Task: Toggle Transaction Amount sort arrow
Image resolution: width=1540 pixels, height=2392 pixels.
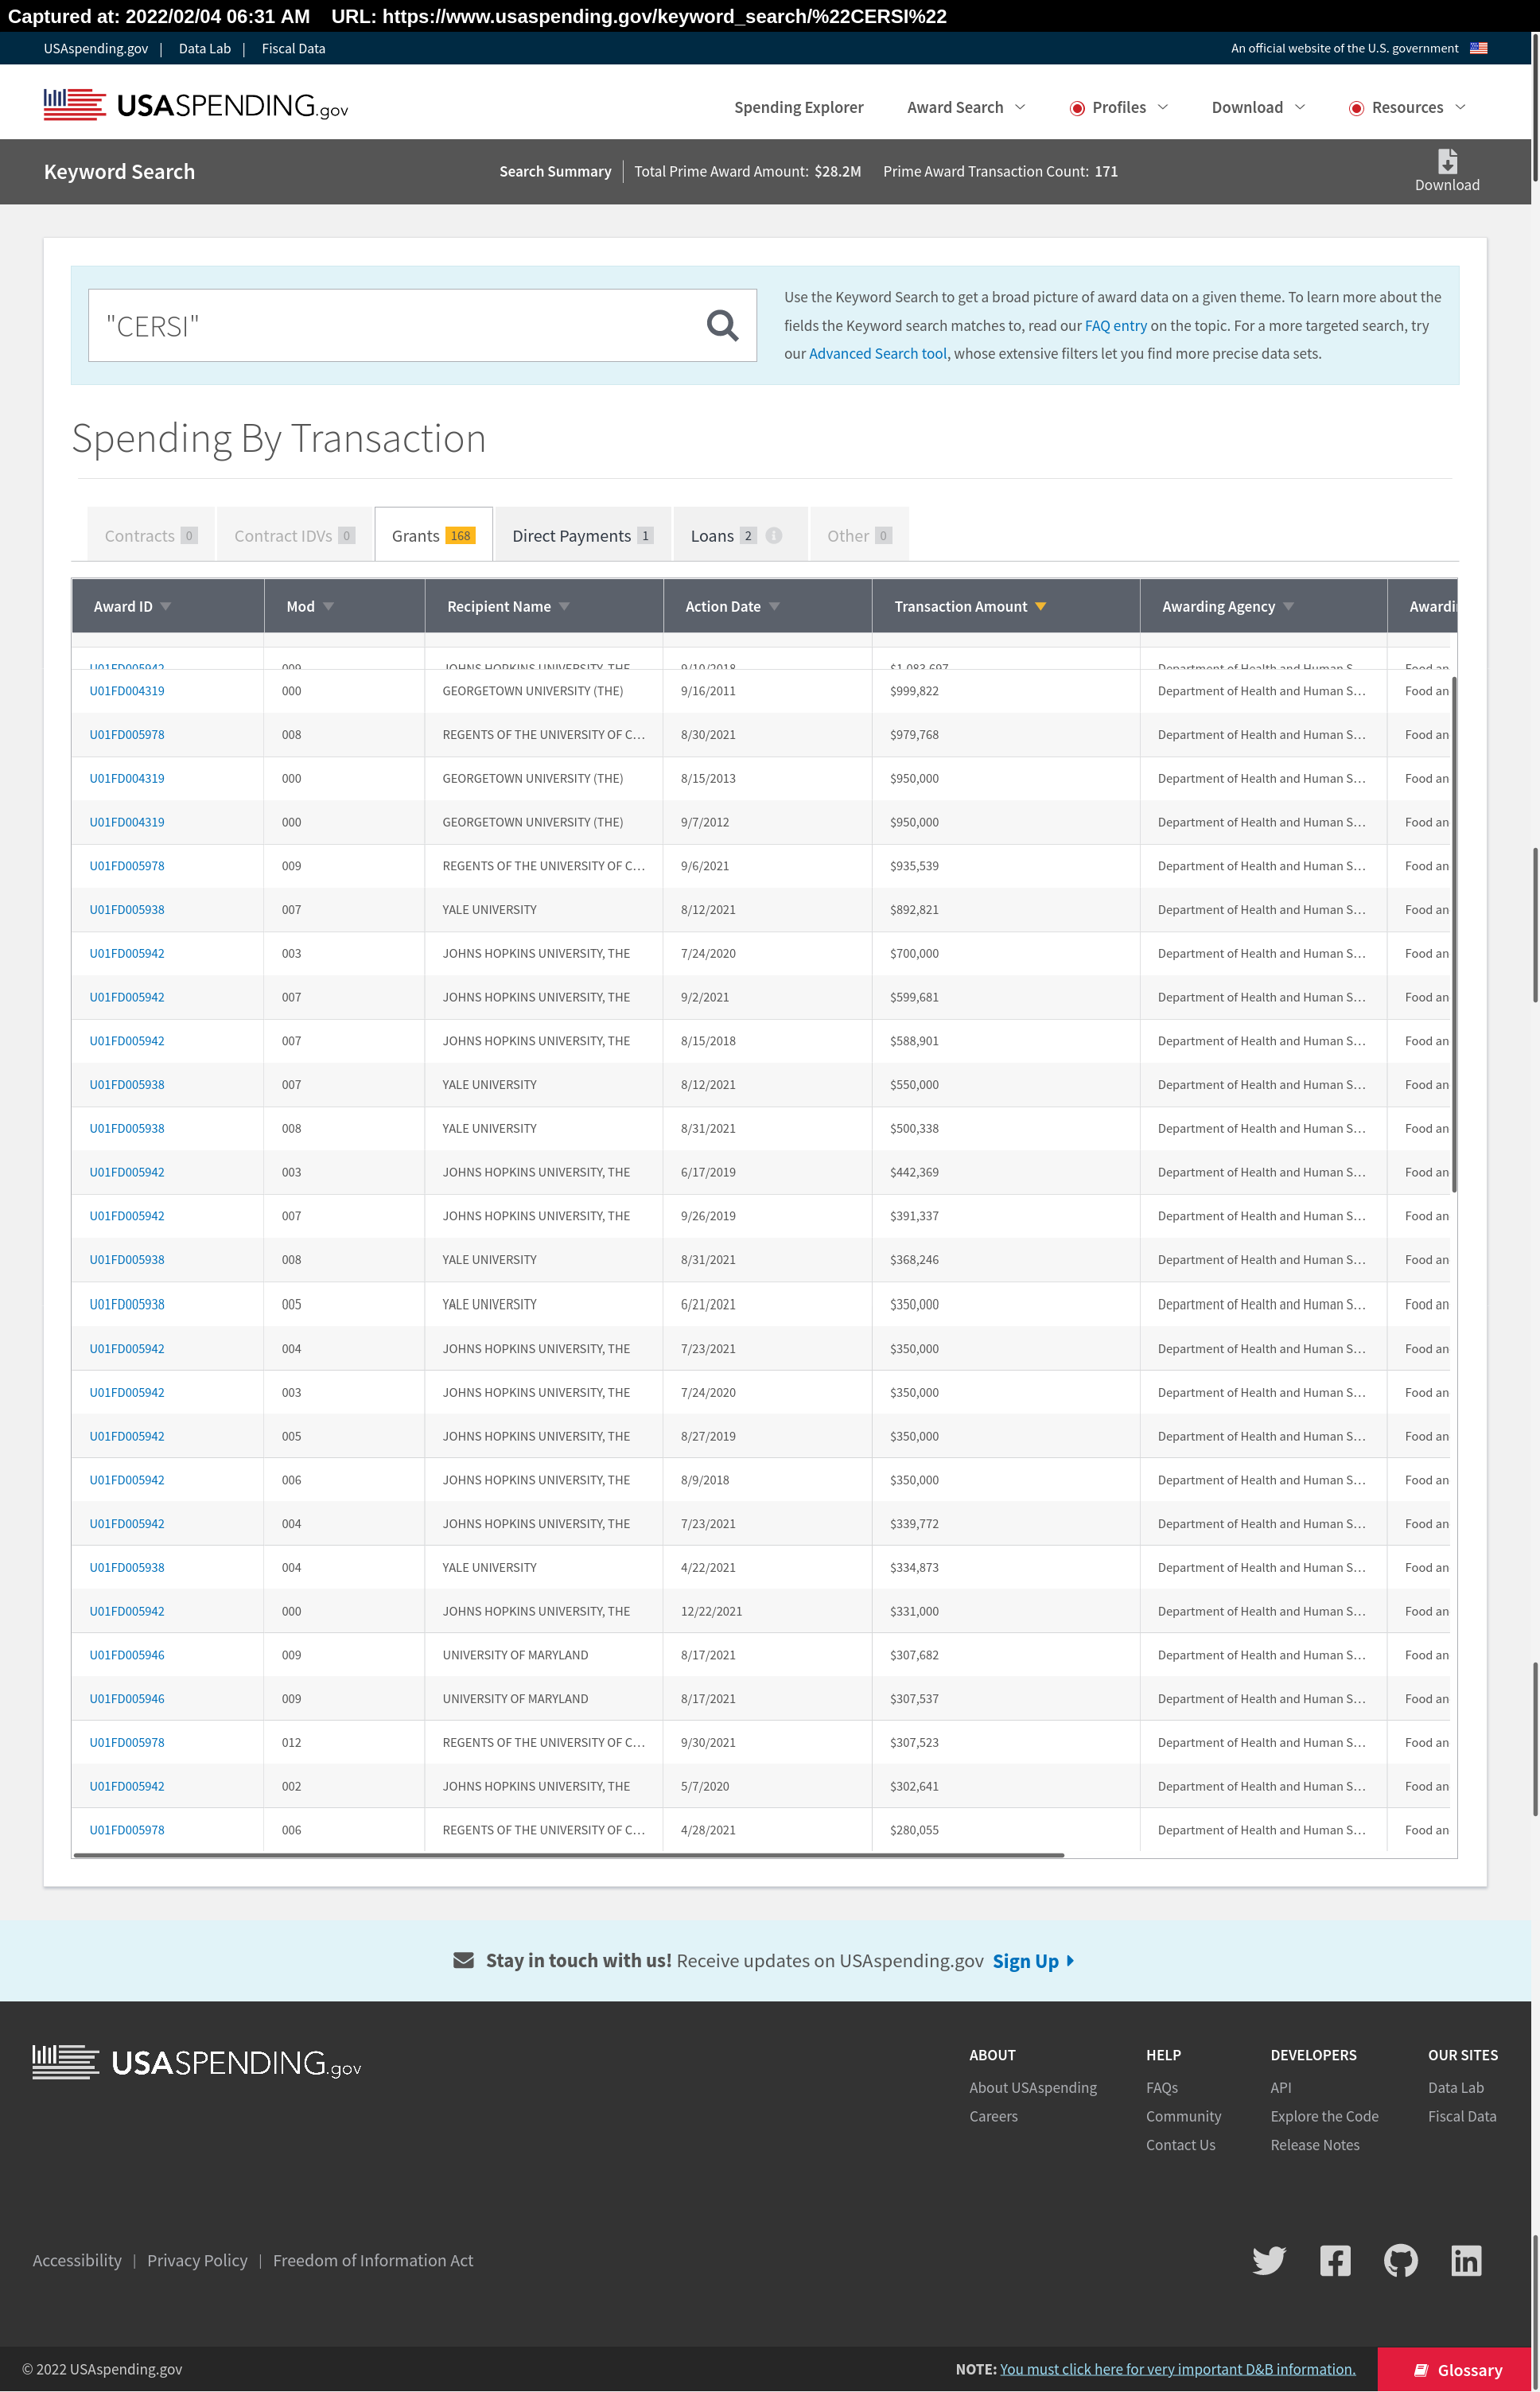Action: 1040,606
